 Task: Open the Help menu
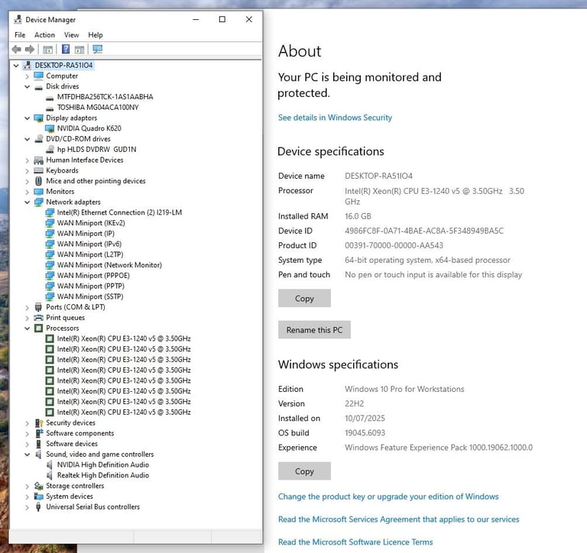coord(96,35)
